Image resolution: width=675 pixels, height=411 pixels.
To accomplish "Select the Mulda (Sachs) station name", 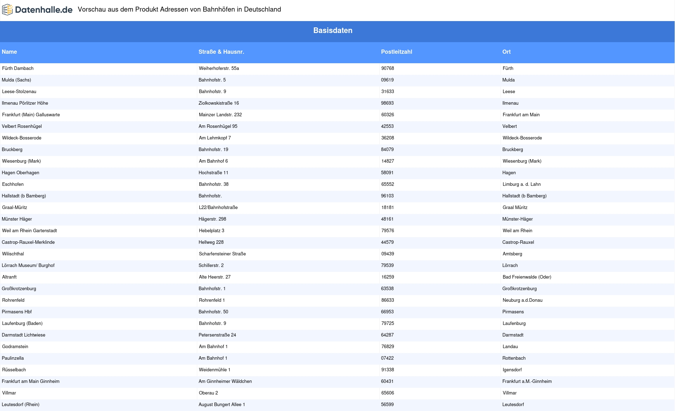I will 17,80.
